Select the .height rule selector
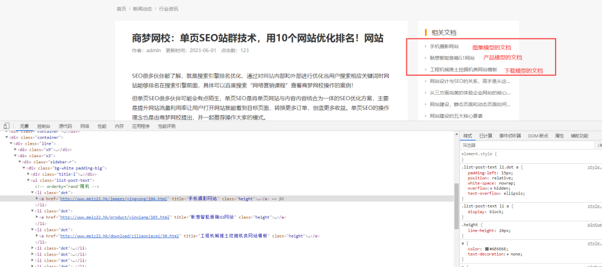This screenshot has height=267, width=602. click(x=470, y=225)
